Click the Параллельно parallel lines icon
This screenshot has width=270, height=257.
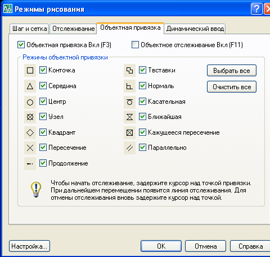129,148
